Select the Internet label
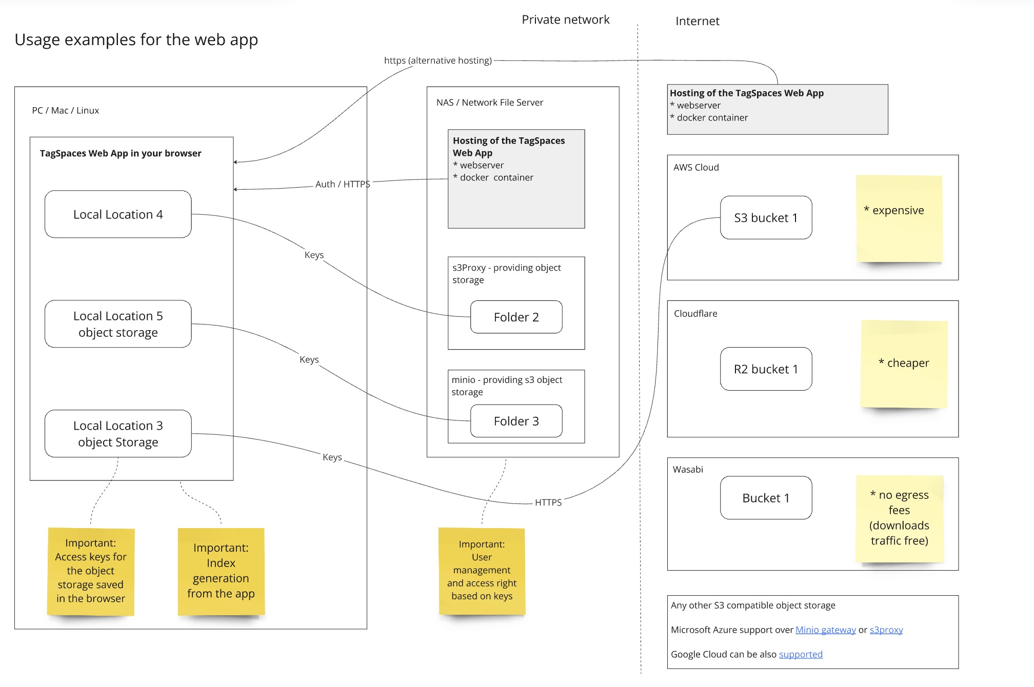The height and width of the screenshot is (687, 1034). click(695, 21)
